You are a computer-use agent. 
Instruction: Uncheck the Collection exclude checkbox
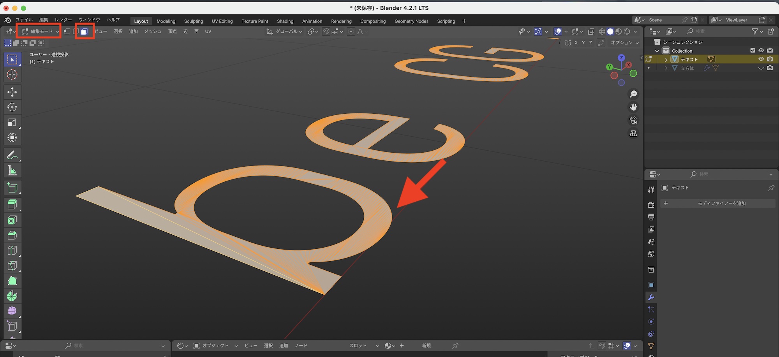(753, 51)
